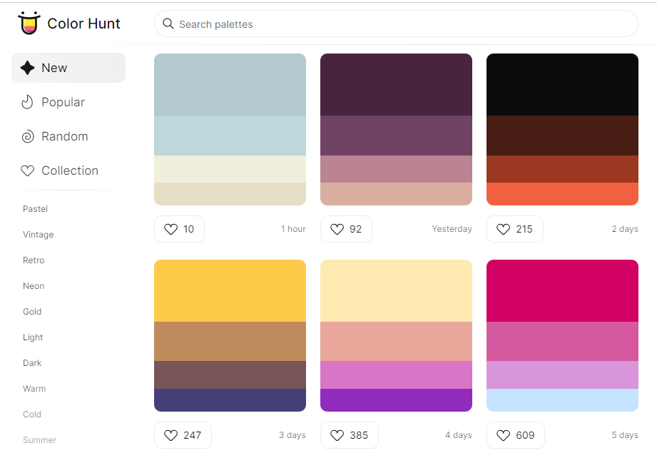
Task: Click the Color Hunt title text
Action: [83, 24]
